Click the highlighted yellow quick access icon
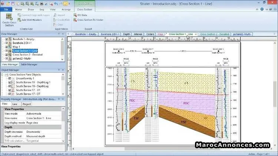Image resolution: width=278 pixels, height=156 pixels. (x=65, y=4)
